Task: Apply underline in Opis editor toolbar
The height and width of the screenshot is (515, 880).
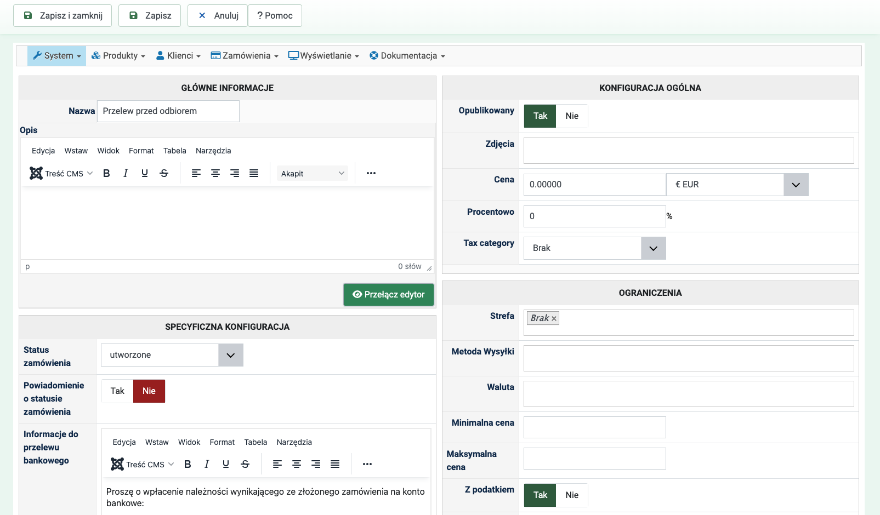Action: [145, 173]
